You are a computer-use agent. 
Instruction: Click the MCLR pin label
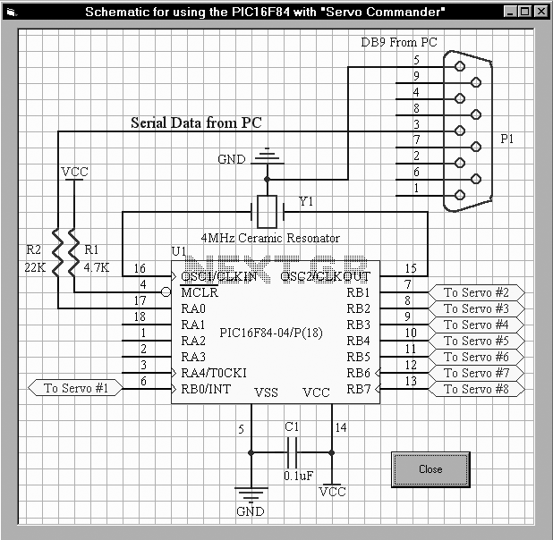[200, 292]
